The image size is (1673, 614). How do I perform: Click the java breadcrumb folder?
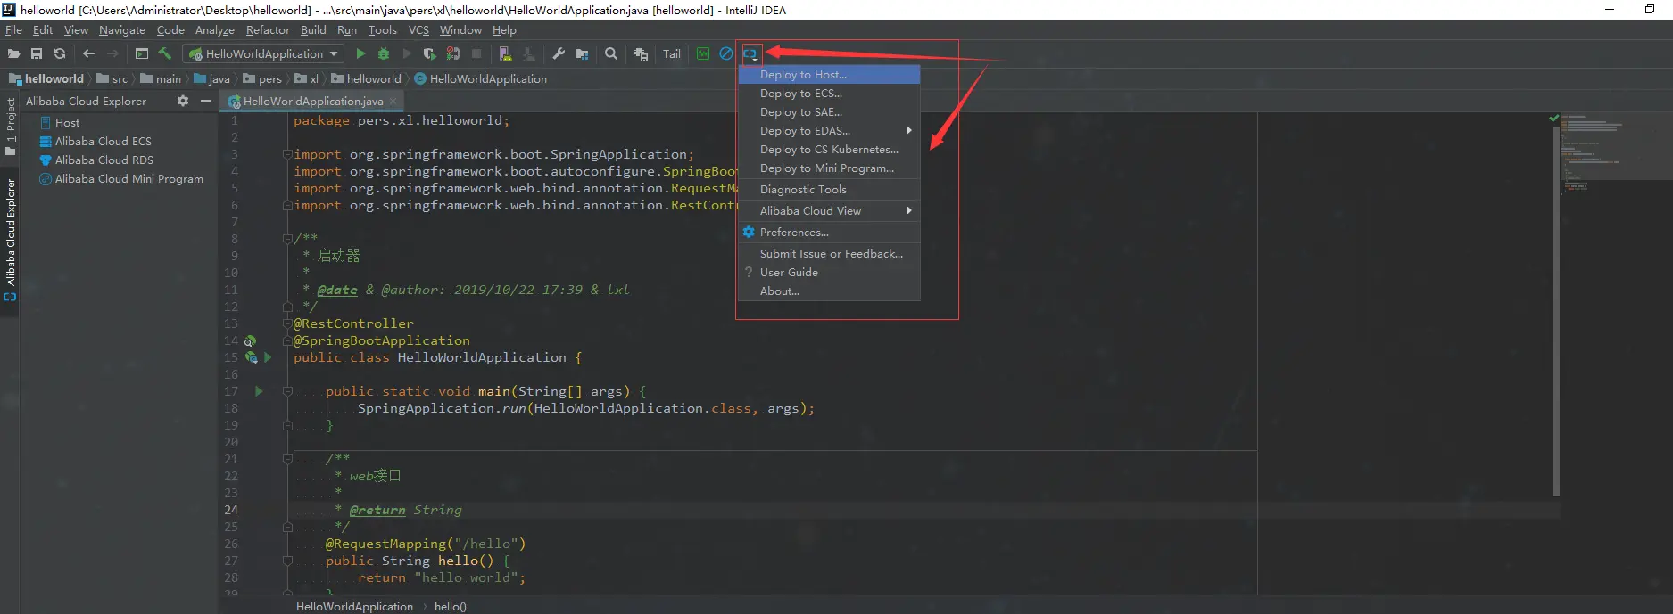(x=211, y=79)
